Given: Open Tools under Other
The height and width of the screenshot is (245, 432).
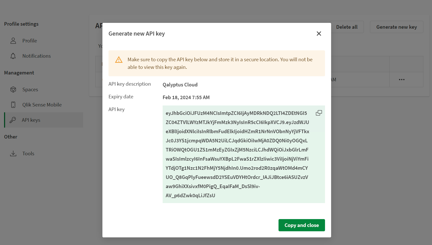Looking at the screenshot, I should (28, 153).
